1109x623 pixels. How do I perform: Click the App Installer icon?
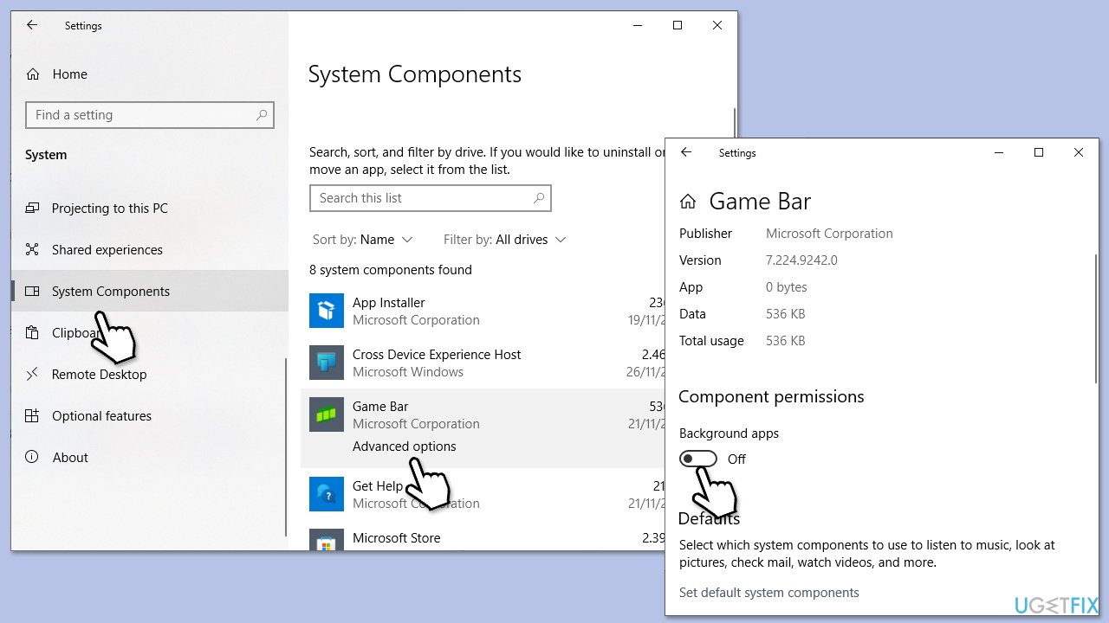(x=327, y=311)
